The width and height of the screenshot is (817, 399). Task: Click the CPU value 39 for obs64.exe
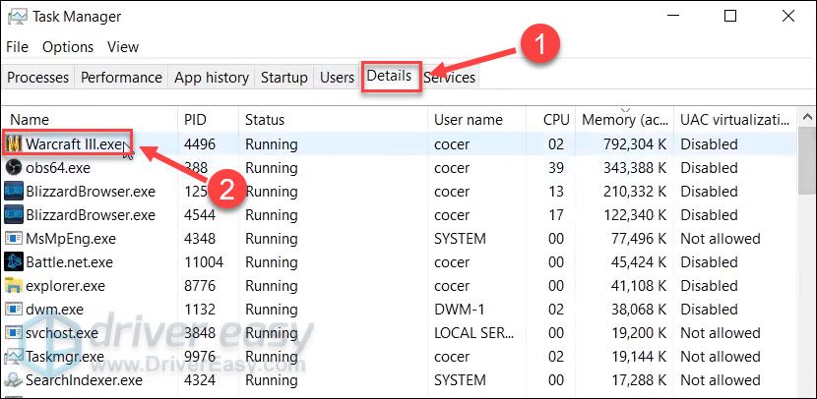[x=556, y=168]
